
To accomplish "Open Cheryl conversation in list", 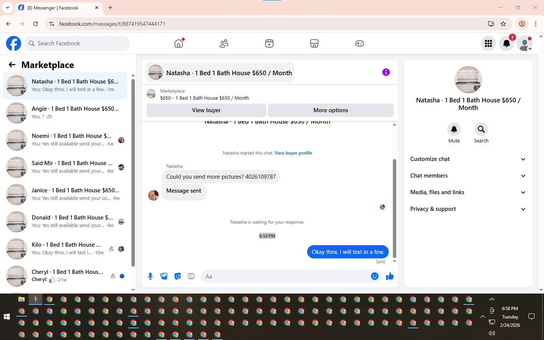I will coord(65,276).
